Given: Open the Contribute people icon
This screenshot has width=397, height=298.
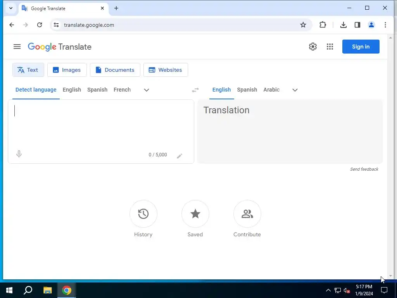Looking at the screenshot, I should coord(247,214).
